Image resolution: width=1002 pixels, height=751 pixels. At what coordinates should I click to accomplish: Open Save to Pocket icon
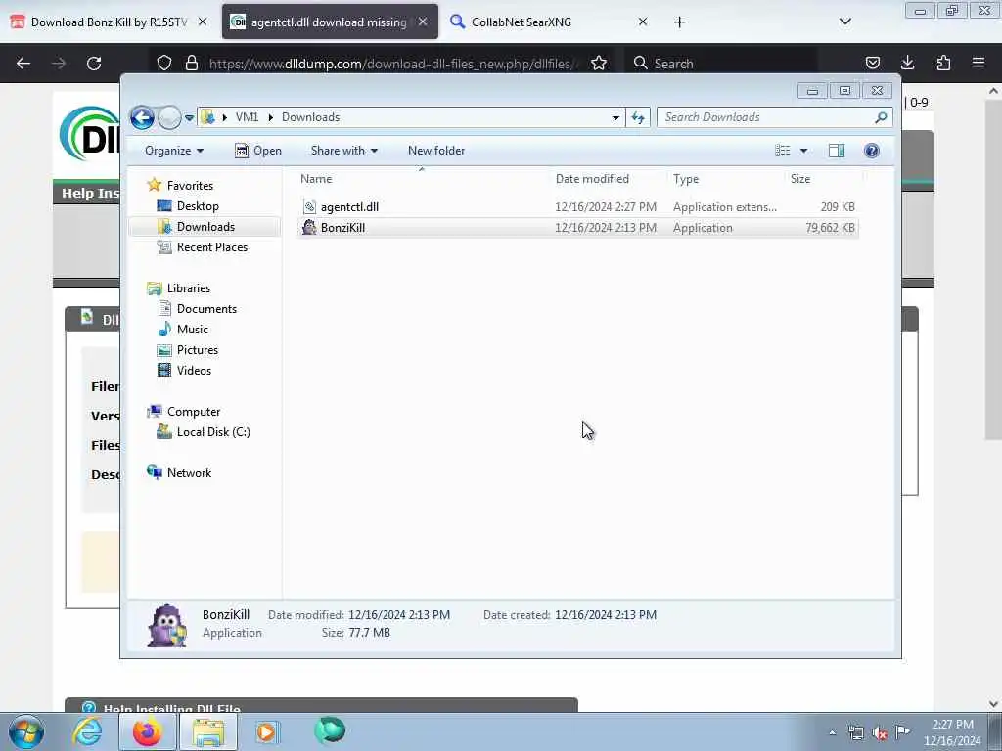point(872,64)
